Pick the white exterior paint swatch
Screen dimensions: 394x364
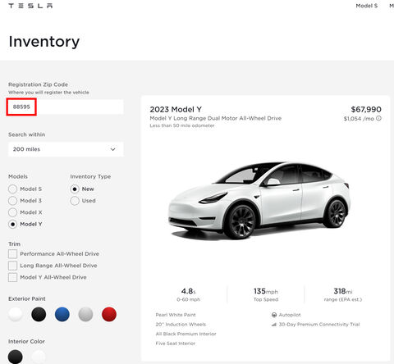click(16, 314)
